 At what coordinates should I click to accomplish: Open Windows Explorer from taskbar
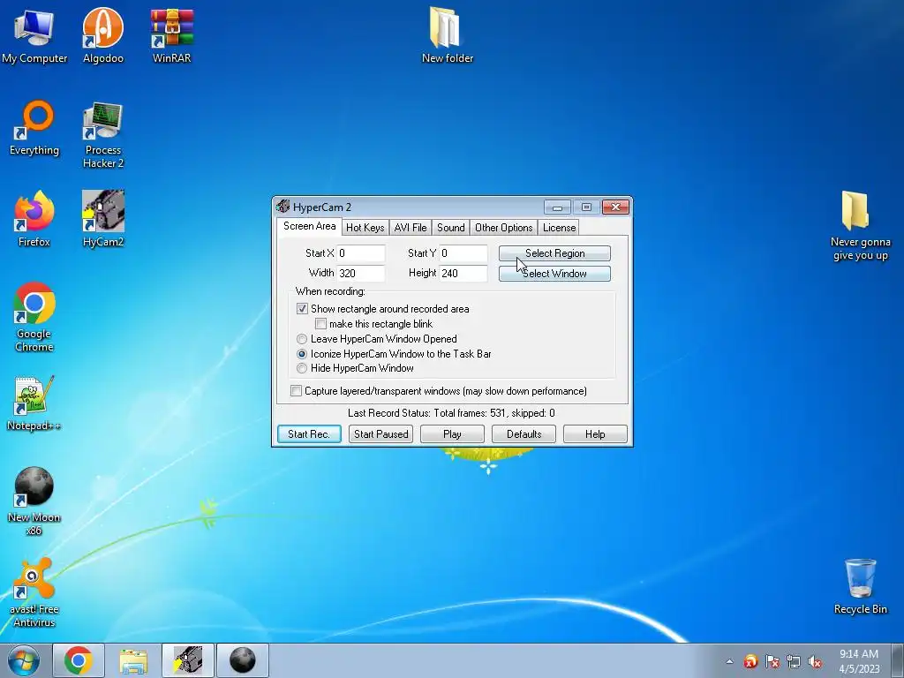(133, 660)
